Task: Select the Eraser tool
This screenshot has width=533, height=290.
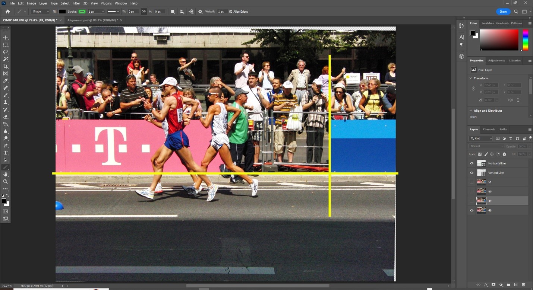Action: coord(6,117)
